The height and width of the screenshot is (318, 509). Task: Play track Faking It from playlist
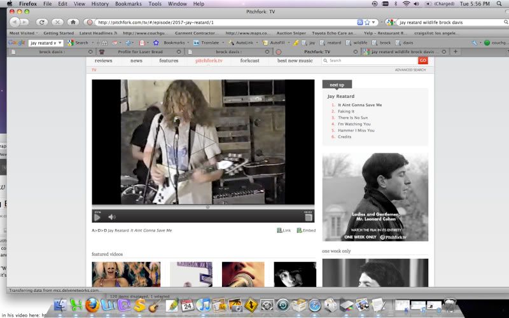click(x=346, y=111)
